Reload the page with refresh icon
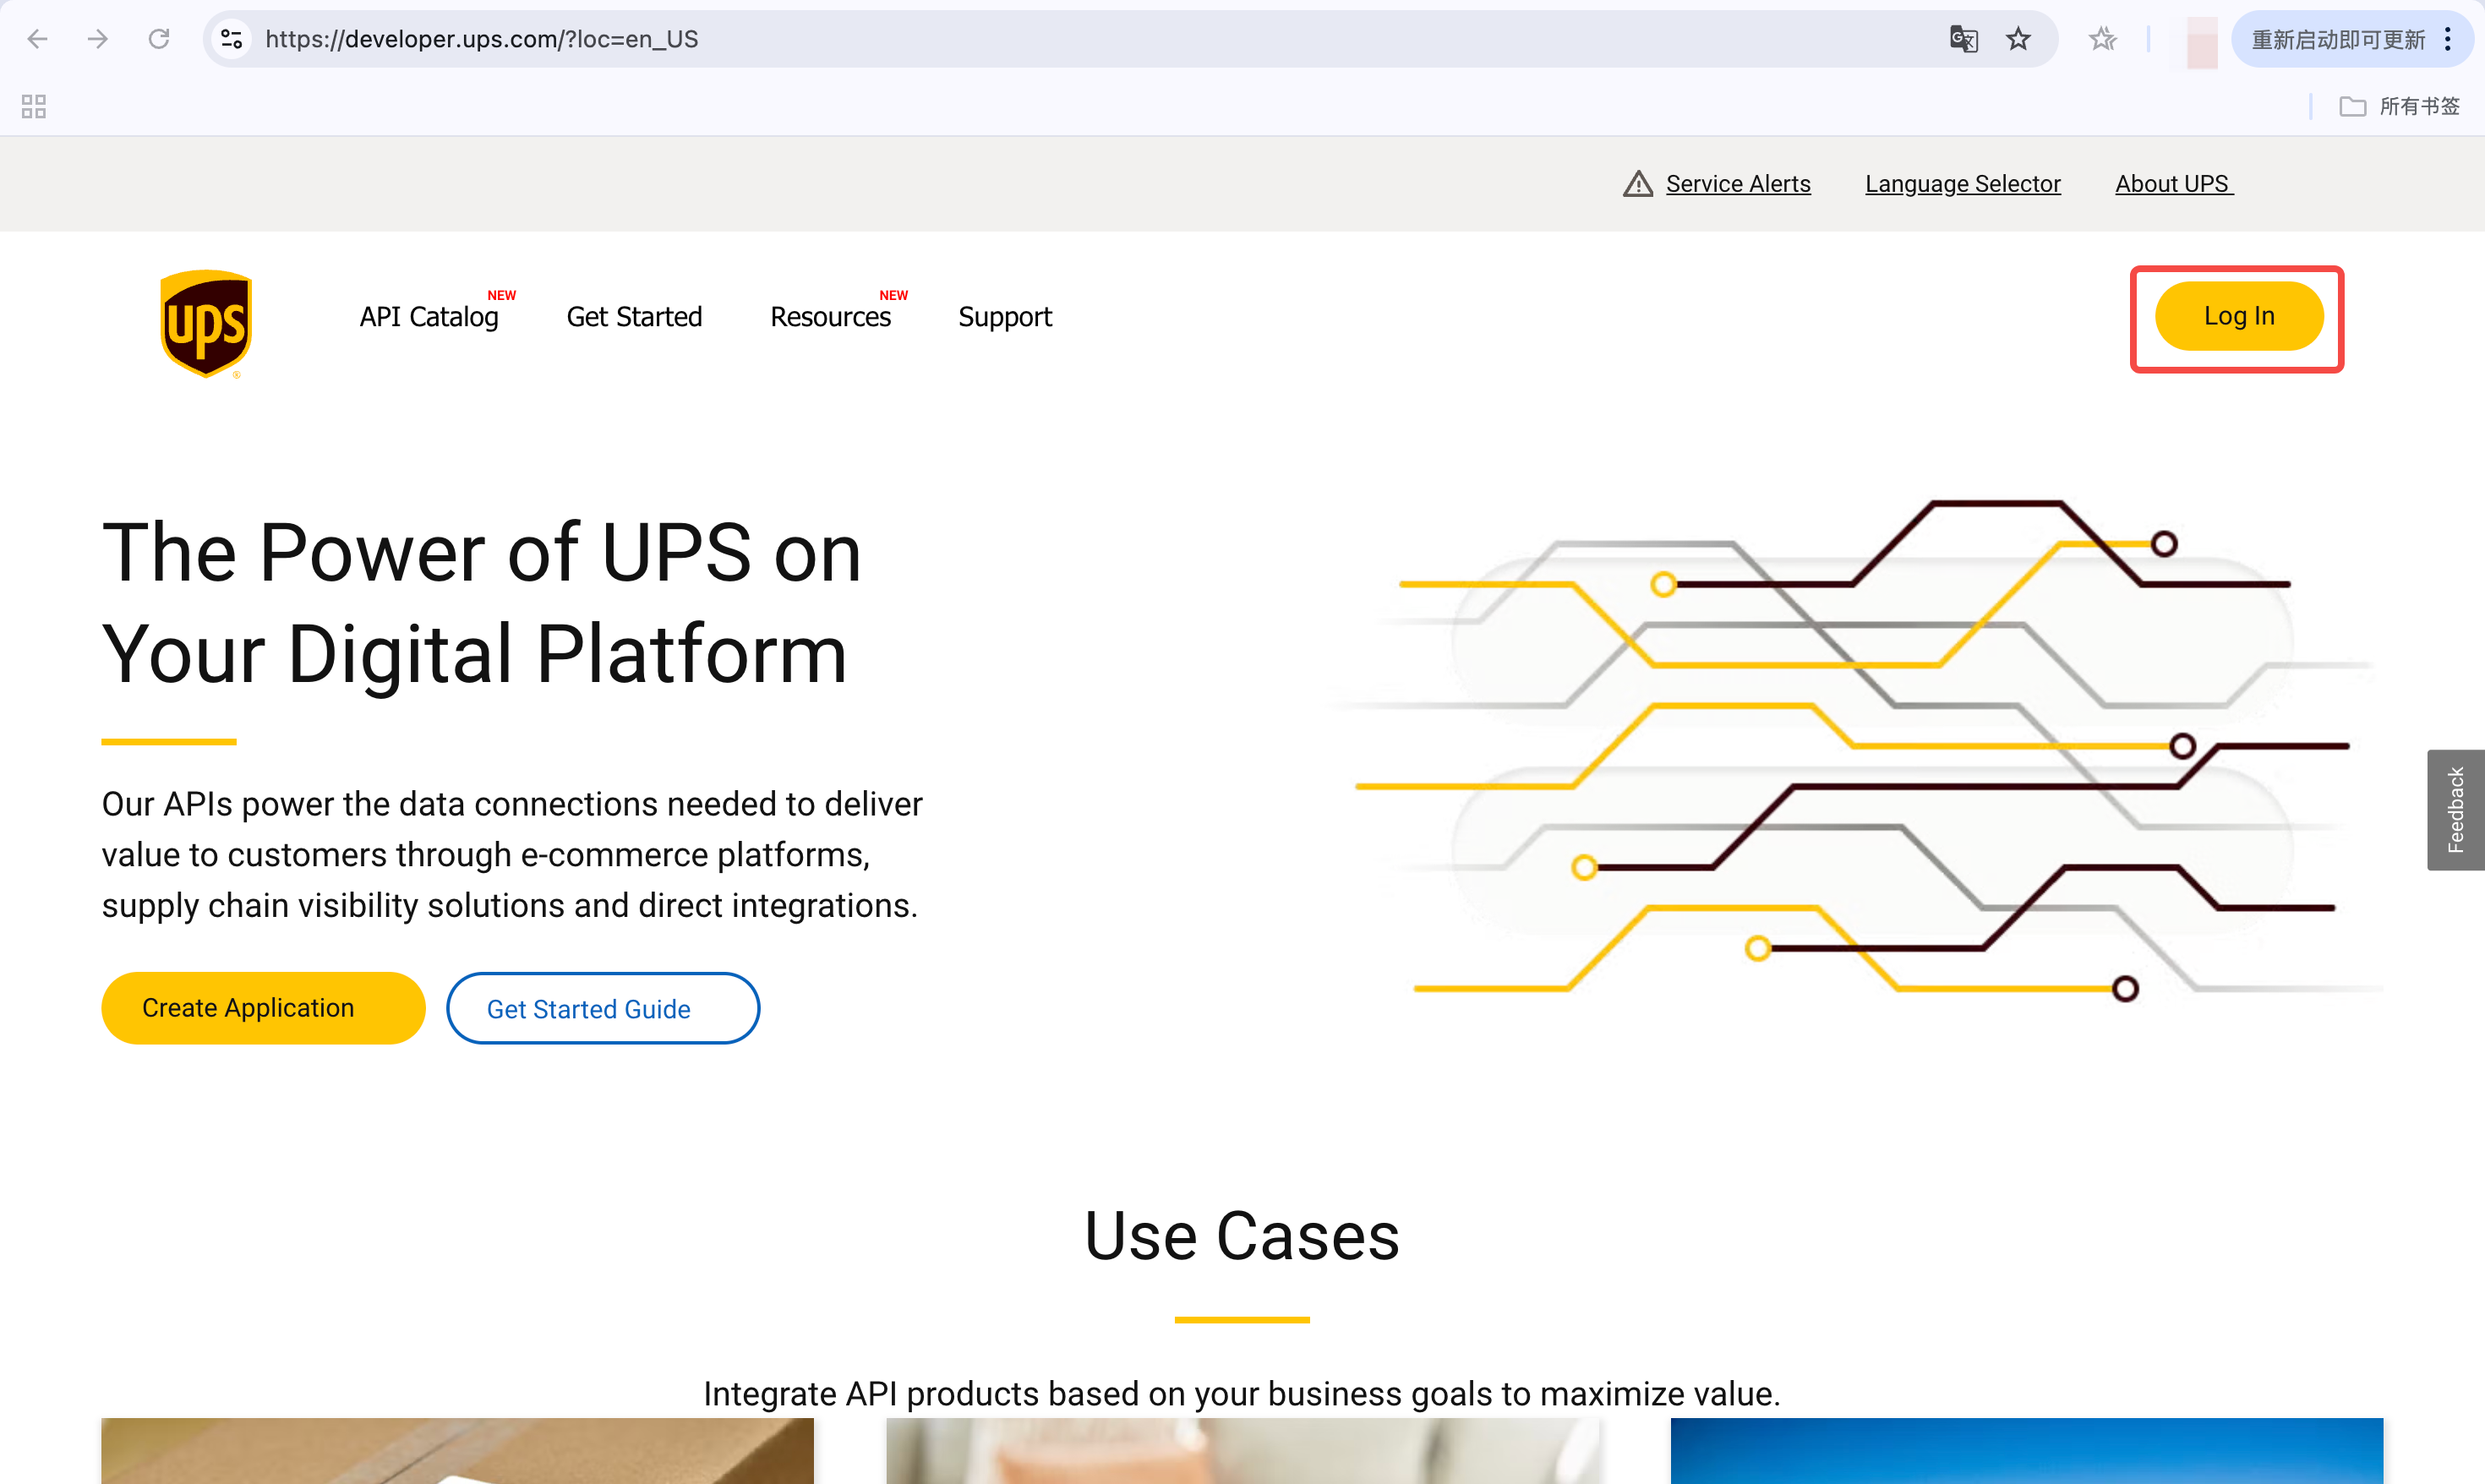This screenshot has height=1484, width=2485. point(159,39)
